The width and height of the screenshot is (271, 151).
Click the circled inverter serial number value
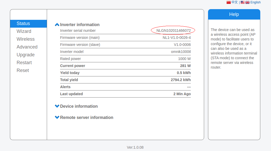(x=173, y=31)
